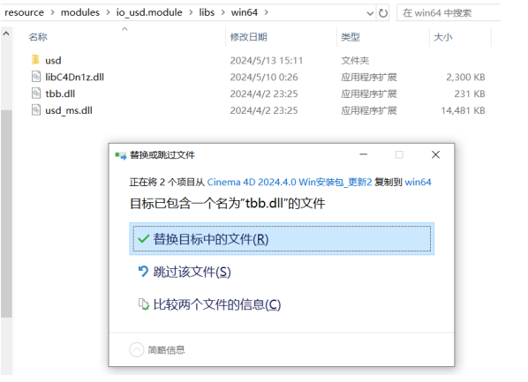
Task: Sort files by 大小 column header
Action: point(443,37)
